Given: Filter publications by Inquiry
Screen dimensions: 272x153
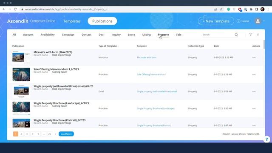Looking at the screenshot, I should point(116,35).
